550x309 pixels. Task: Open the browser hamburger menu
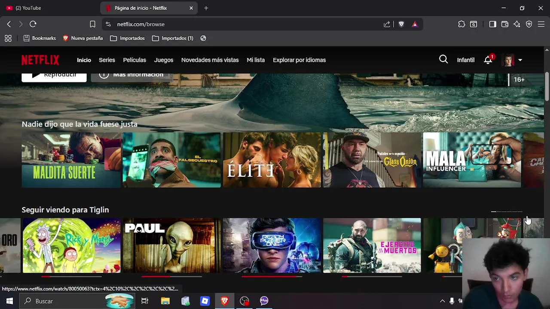(541, 24)
